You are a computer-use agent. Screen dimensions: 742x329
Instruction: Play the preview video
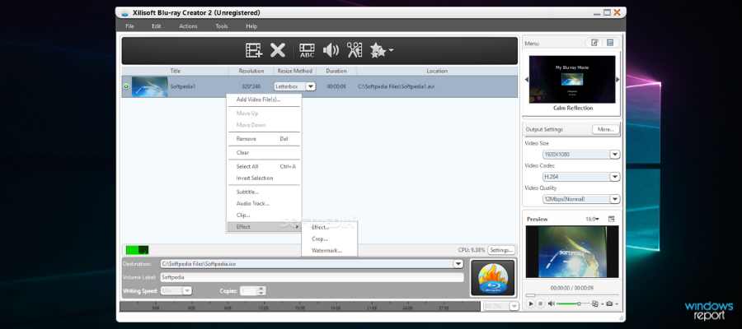coord(530,304)
